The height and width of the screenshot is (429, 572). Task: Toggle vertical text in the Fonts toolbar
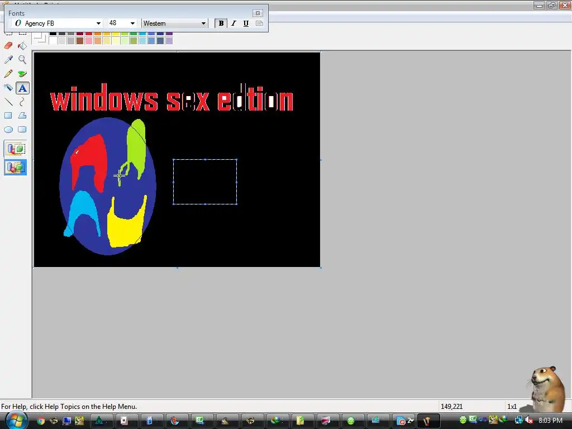pyautogui.click(x=259, y=23)
